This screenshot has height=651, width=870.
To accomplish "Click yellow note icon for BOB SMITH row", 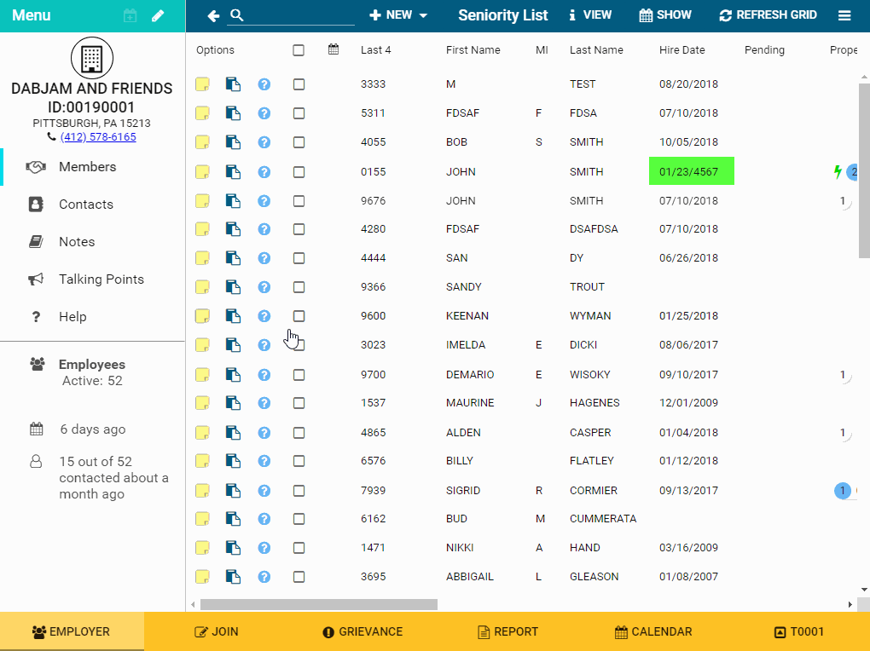I will point(202,142).
